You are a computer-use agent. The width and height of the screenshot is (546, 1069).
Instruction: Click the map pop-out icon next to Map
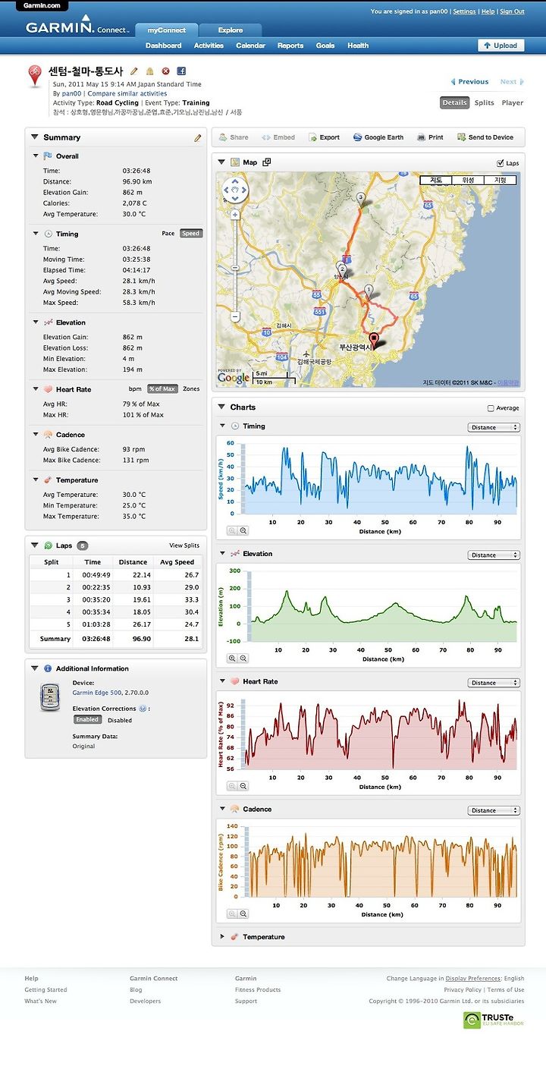tap(267, 162)
